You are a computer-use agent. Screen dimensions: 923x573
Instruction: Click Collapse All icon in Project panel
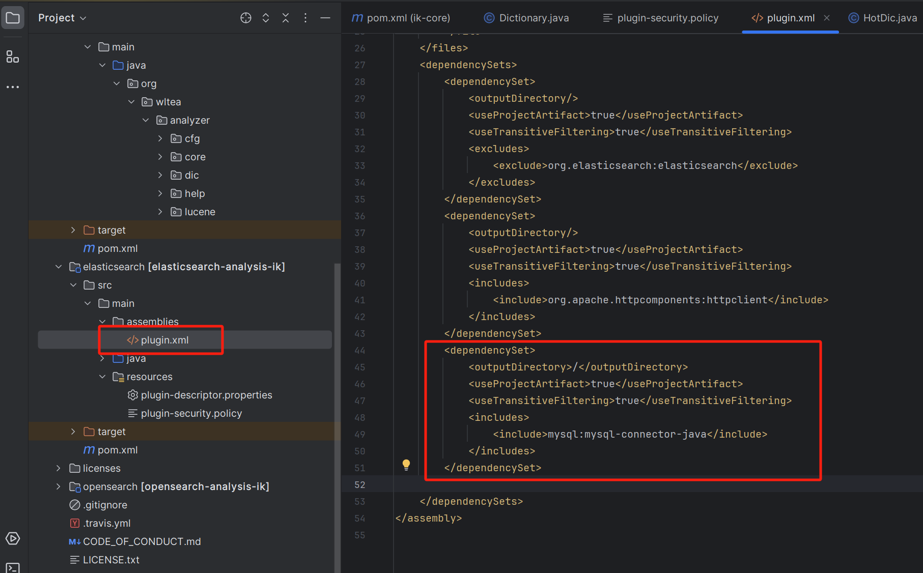click(x=286, y=18)
